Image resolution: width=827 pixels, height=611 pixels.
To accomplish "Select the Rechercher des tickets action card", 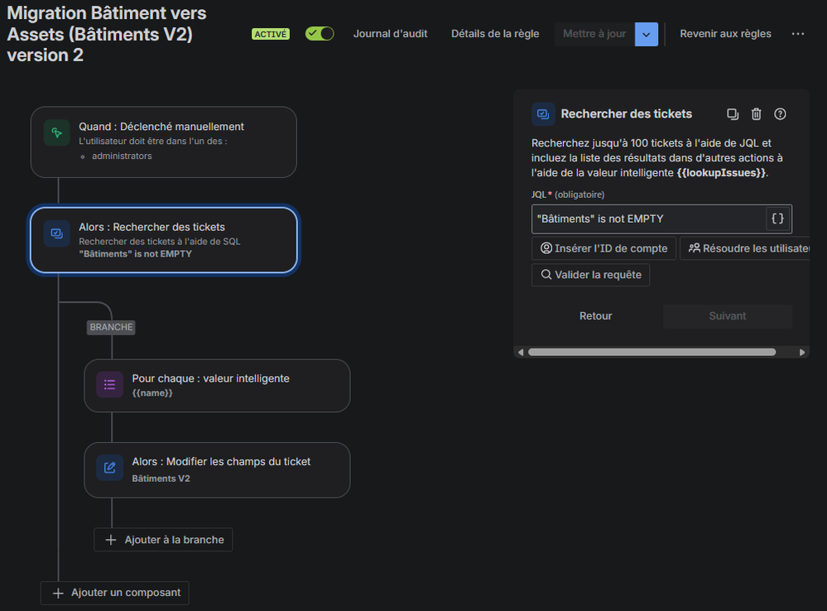I will click(164, 240).
